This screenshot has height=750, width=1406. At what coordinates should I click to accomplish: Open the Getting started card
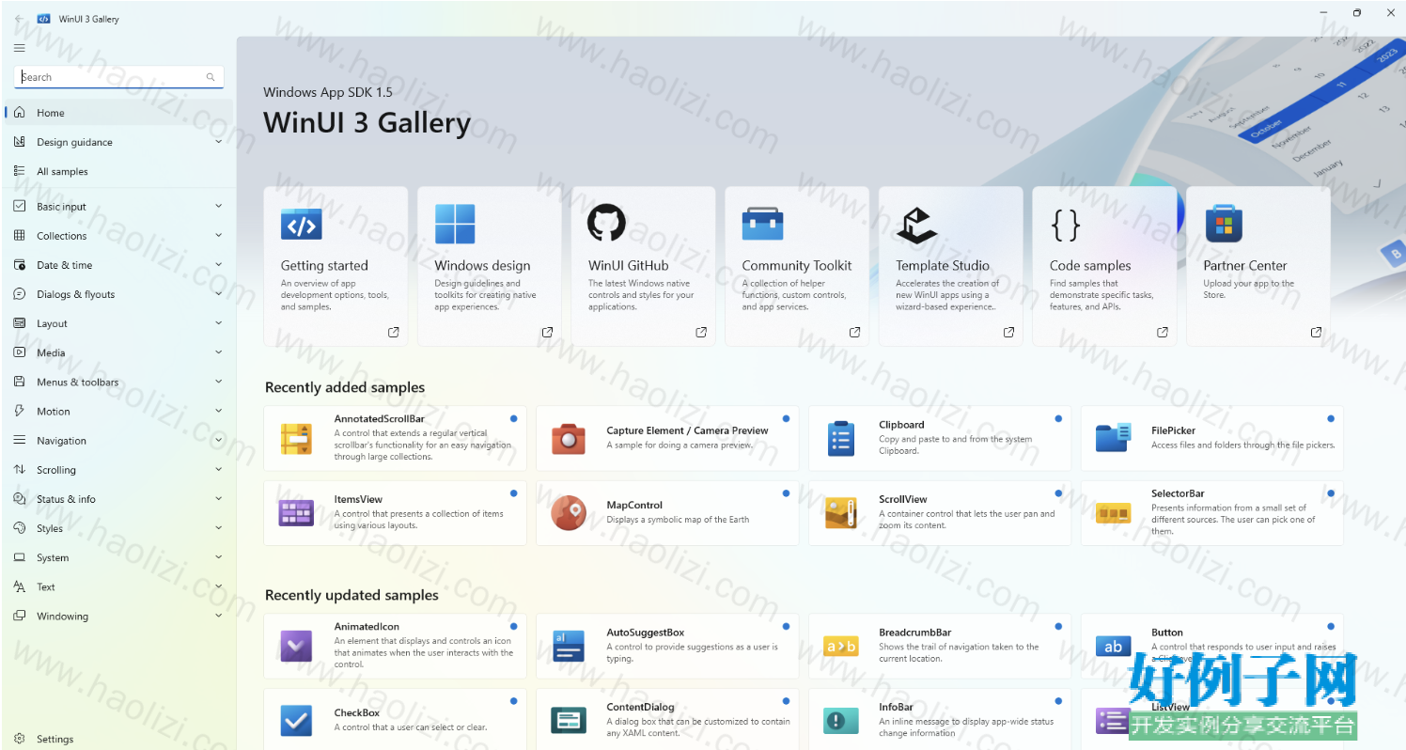point(336,266)
